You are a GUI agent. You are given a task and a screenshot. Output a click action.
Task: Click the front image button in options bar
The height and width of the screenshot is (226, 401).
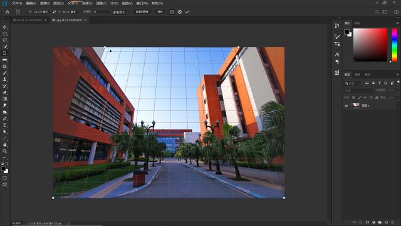(x=142, y=12)
